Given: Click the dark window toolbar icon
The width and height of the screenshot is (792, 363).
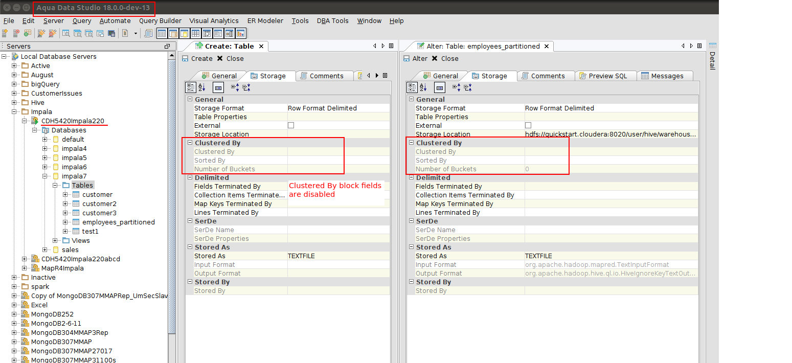Looking at the screenshot, I should click(111, 33).
